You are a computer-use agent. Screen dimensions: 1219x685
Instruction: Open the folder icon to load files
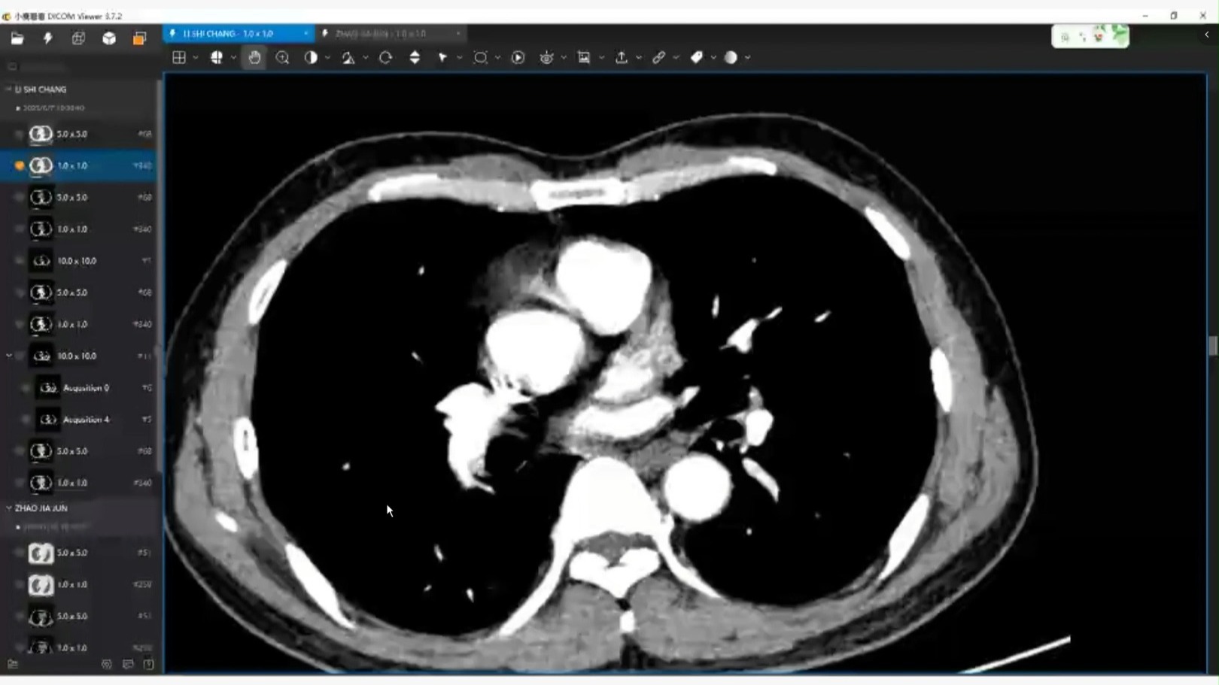(17, 38)
